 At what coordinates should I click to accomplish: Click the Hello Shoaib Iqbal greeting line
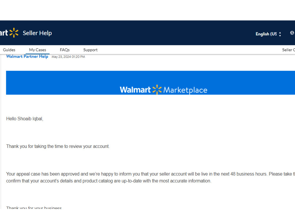coord(25,119)
